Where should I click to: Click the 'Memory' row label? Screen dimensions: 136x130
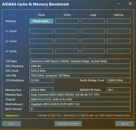[11, 21]
